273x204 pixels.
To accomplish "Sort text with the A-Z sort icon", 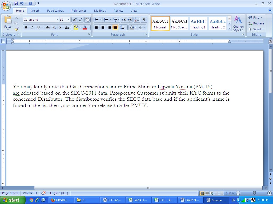I will (137, 20).
